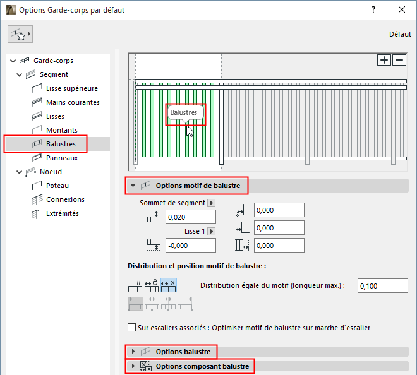Click the Mains courantes icon
The width and height of the screenshot is (417, 375).
[x=37, y=102]
